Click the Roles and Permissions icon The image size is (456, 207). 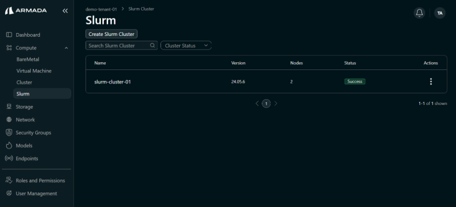(x=9, y=180)
